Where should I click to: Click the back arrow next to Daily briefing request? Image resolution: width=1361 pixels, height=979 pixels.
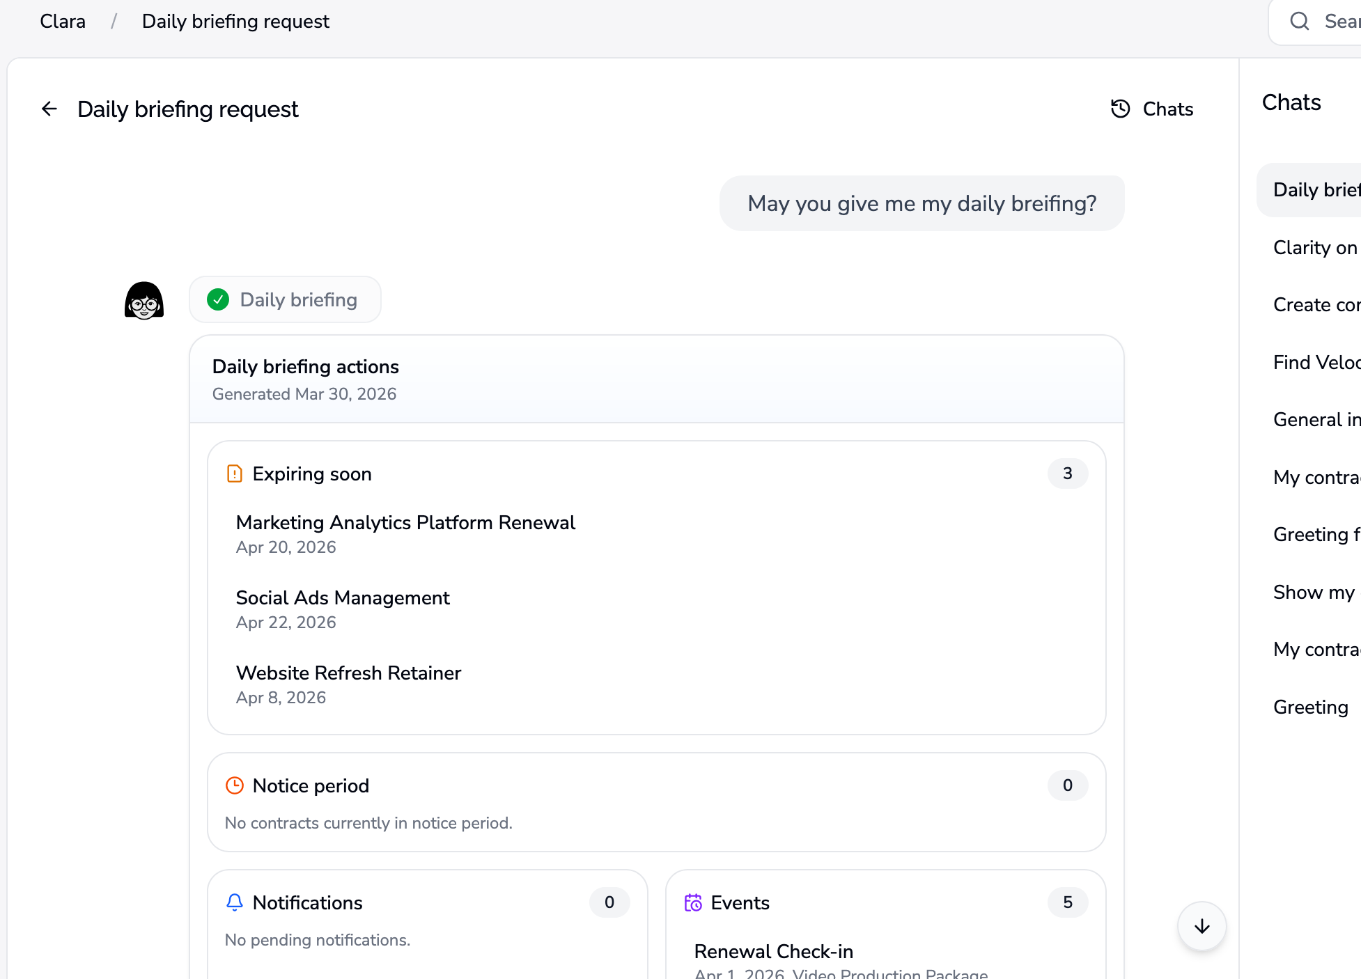(49, 109)
